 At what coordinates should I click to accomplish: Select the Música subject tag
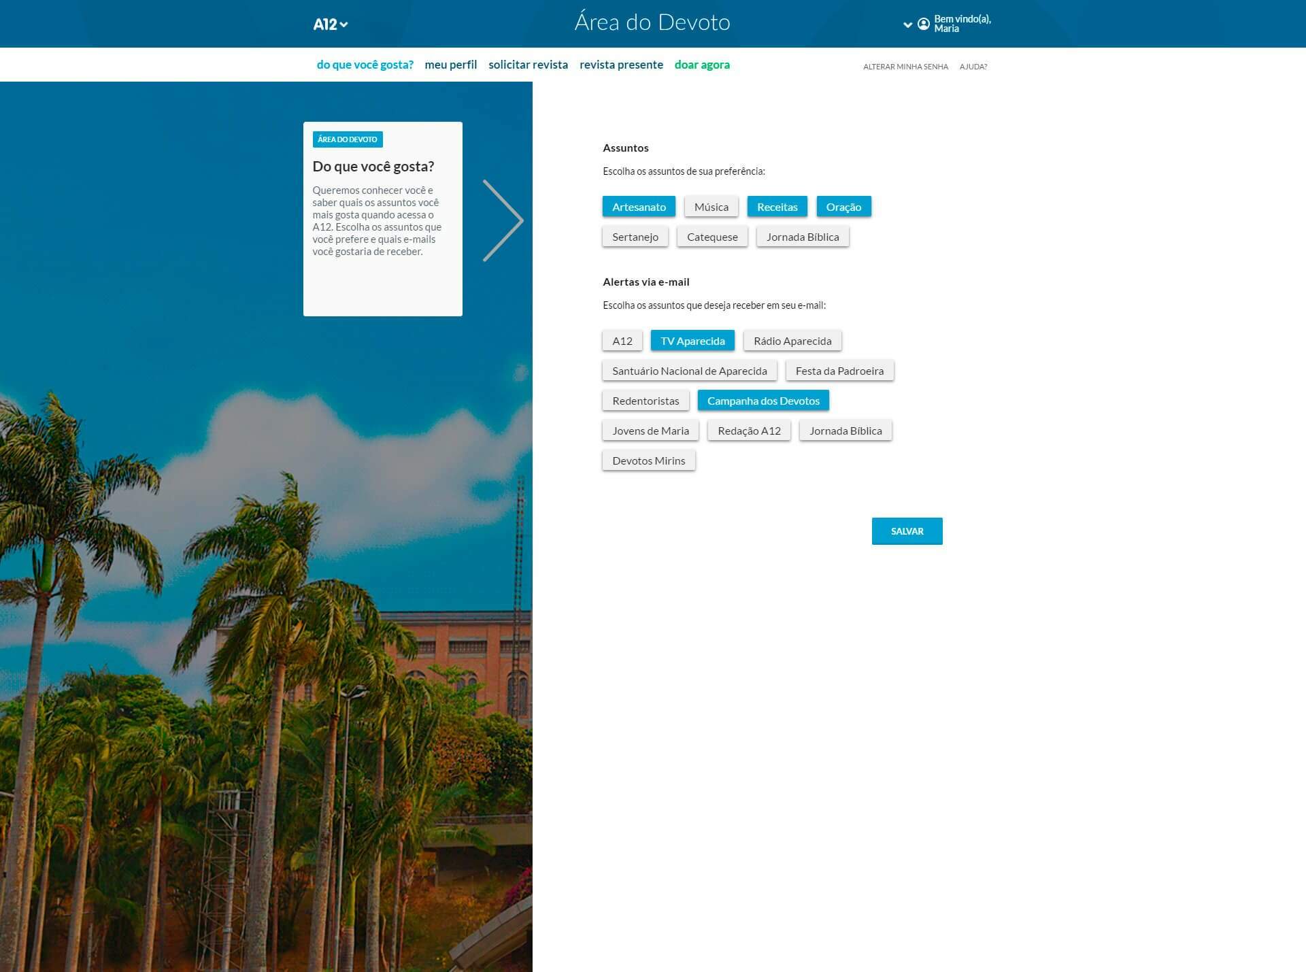(x=711, y=207)
